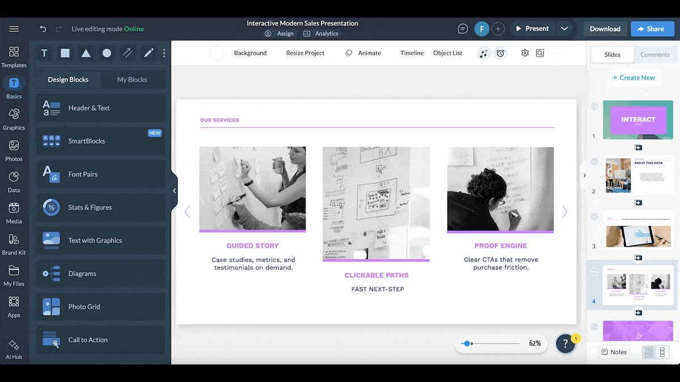Open the Animate option
The image size is (680, 382).
[x=363, y=53]
